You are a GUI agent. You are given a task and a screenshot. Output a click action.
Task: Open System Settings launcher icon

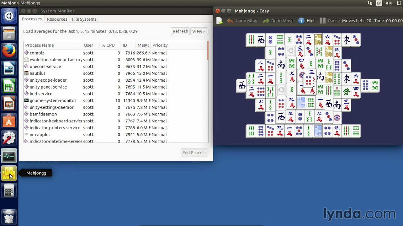(9, 138)
